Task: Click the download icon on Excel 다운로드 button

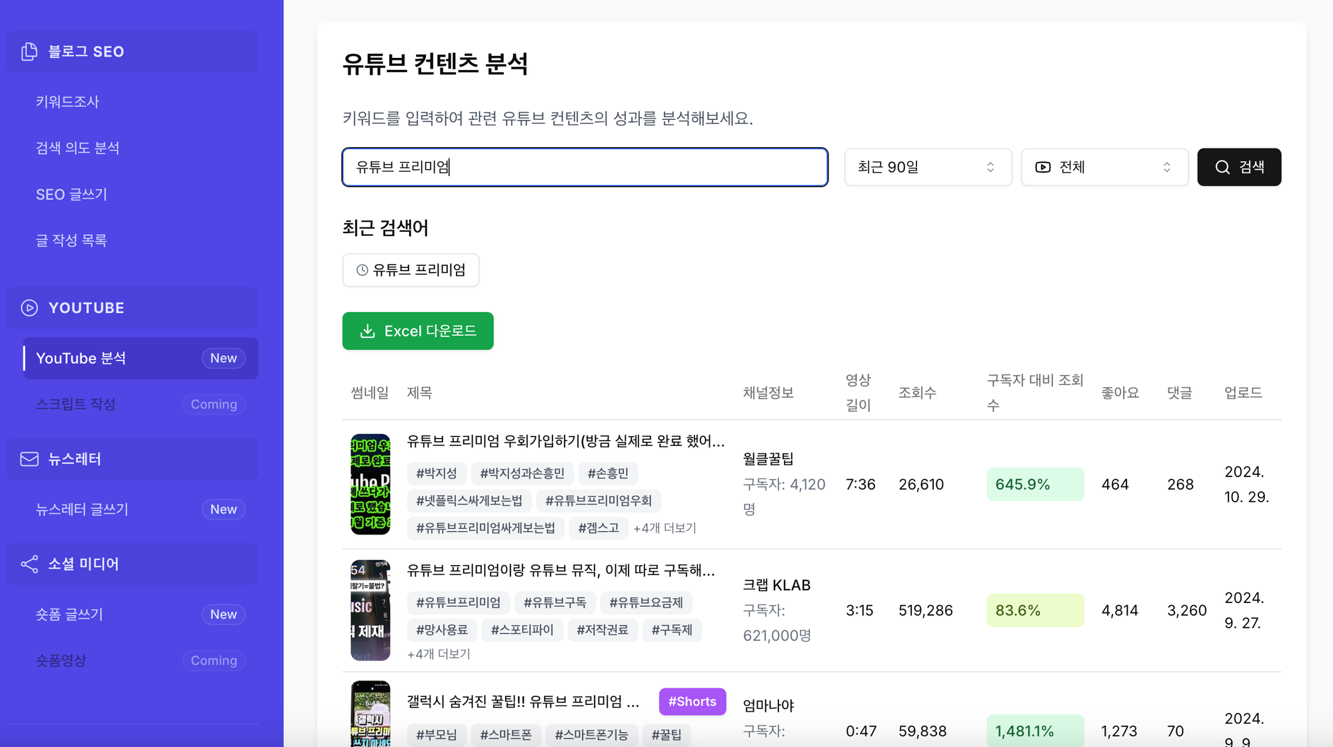Action: click(367, 331)
